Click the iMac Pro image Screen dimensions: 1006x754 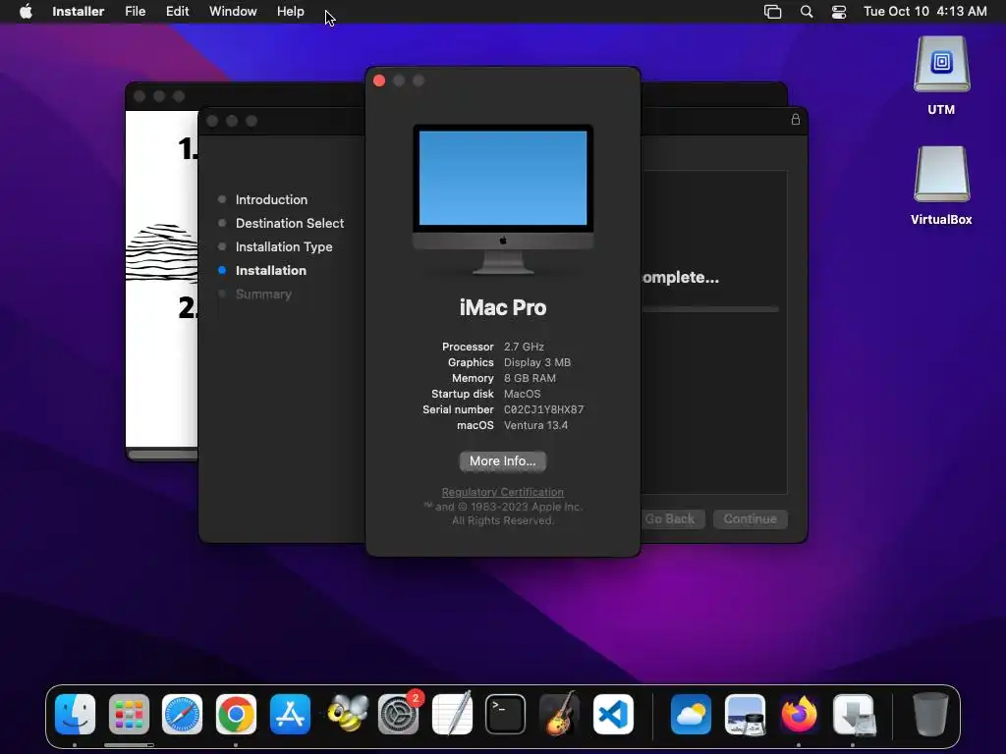503,199
